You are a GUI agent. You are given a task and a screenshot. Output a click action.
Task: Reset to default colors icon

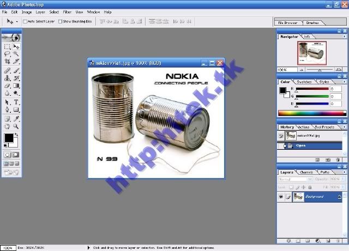(5, 145)
